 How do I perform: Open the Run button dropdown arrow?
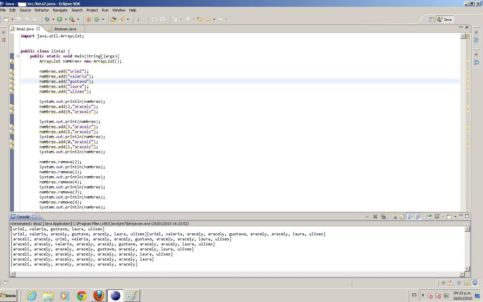click(x=65, y=19)
